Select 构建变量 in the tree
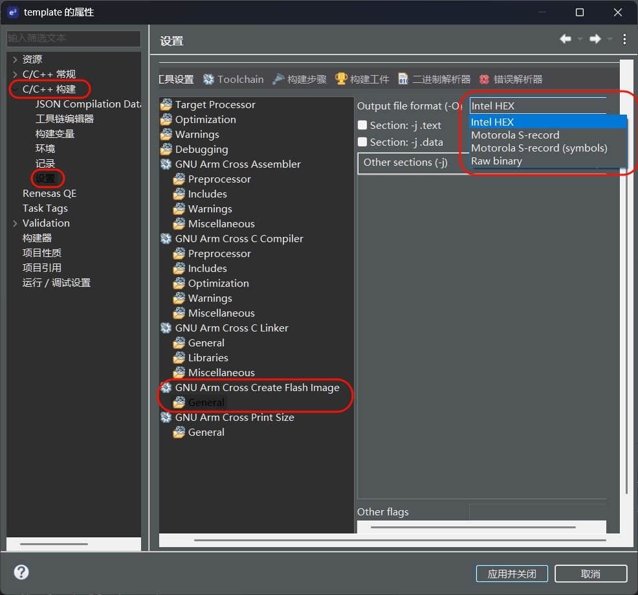 point(55,134)
